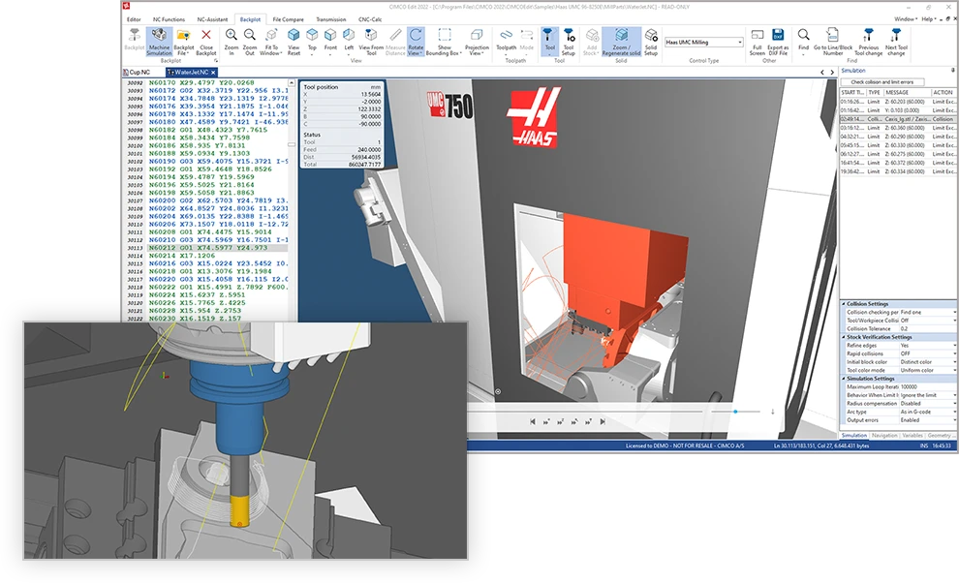The image size is (959, 583).
Task: Open the Initial block color dropdown
Action: (927, 361)
